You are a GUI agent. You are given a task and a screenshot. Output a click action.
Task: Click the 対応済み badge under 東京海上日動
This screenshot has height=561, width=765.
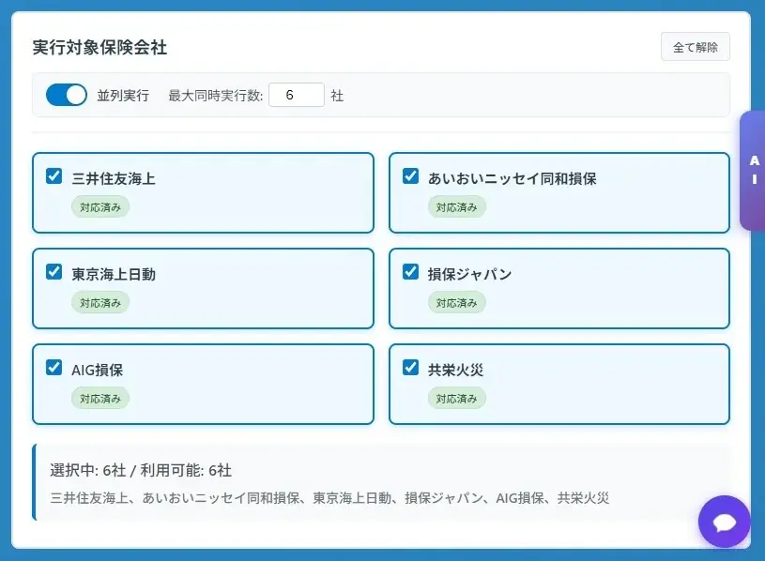point(100,303)
